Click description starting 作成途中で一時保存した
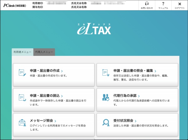The image size is (188, 140). [x=58, y=103]
